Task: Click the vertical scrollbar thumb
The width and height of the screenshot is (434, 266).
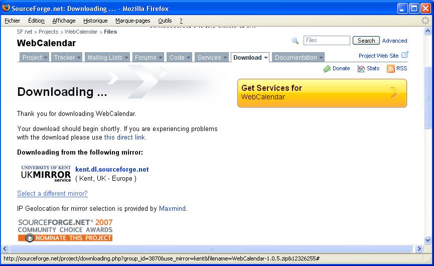Action: (427, 98)
